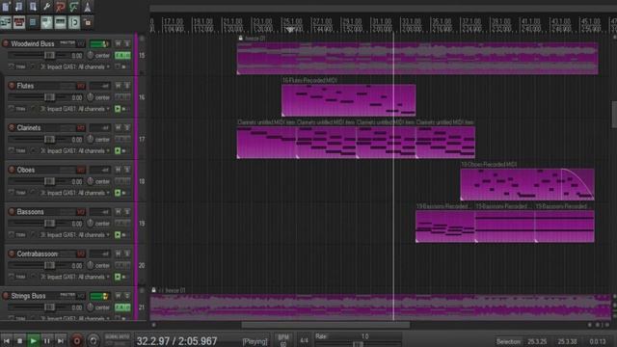The width and height of the screenshot is (617, 347).
Task: Click the MASTER button on Woodwind Buss
Action: click(67, 42)
